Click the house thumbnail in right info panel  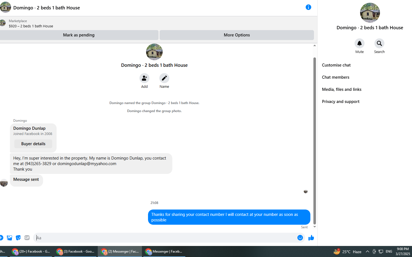point(370,13)
